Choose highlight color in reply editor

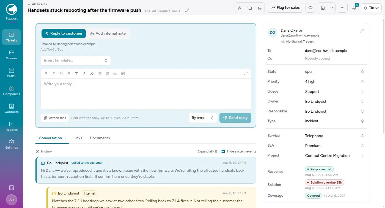pyautogui.click(x=92, y=74)
